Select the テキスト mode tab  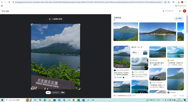[x=55, y=92]
